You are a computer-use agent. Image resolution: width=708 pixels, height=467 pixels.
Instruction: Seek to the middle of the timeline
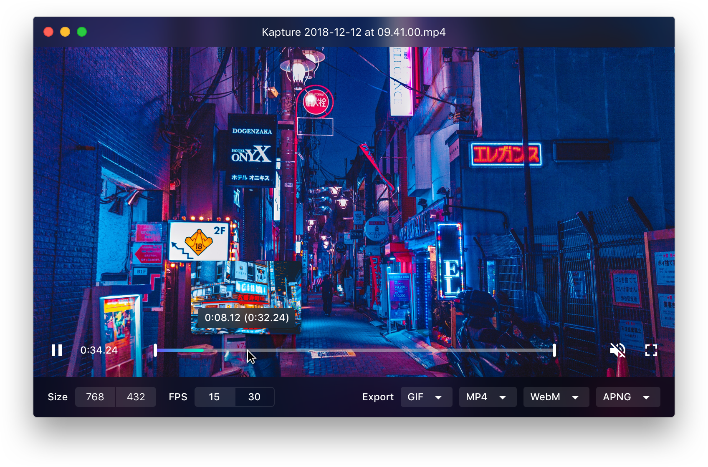point(355,350)
